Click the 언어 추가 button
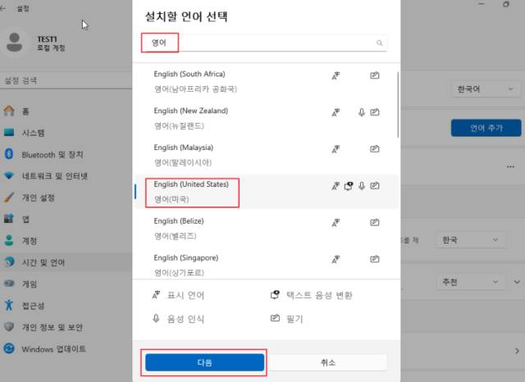Image resolution: width=525 pixels, height=382 pixels. [x=486, y=128]
